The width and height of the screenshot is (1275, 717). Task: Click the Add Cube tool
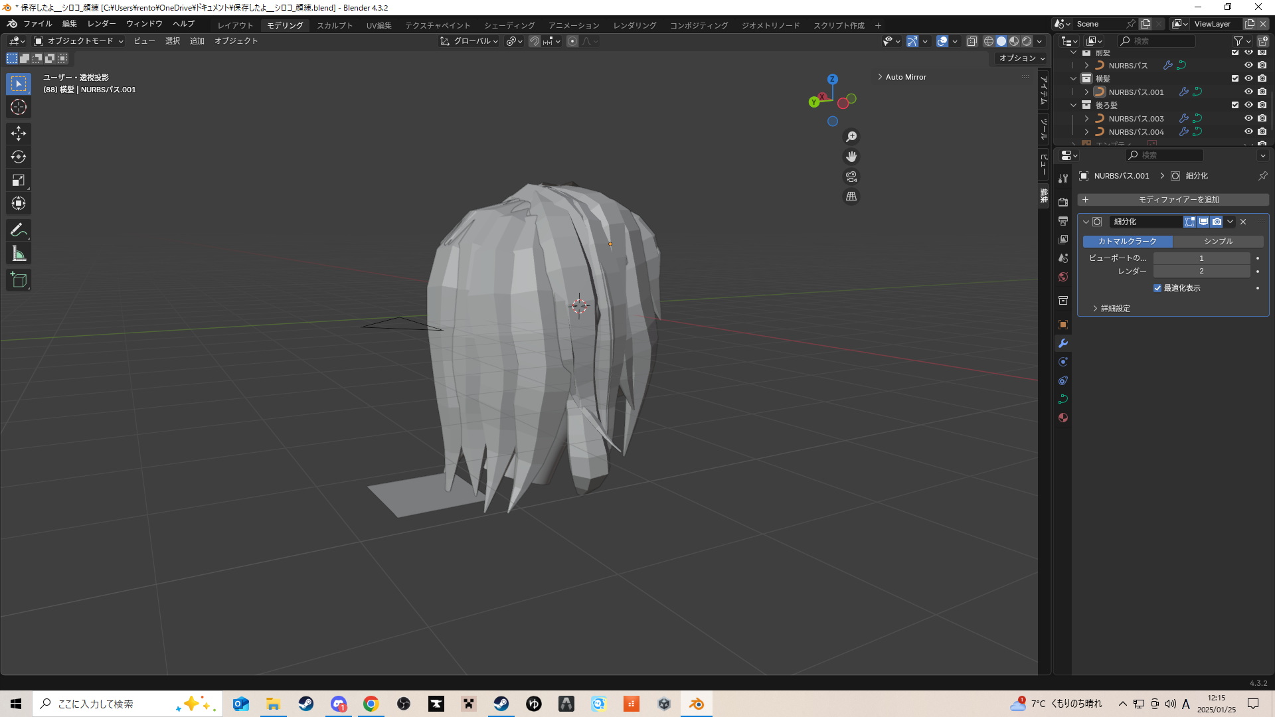18,280
